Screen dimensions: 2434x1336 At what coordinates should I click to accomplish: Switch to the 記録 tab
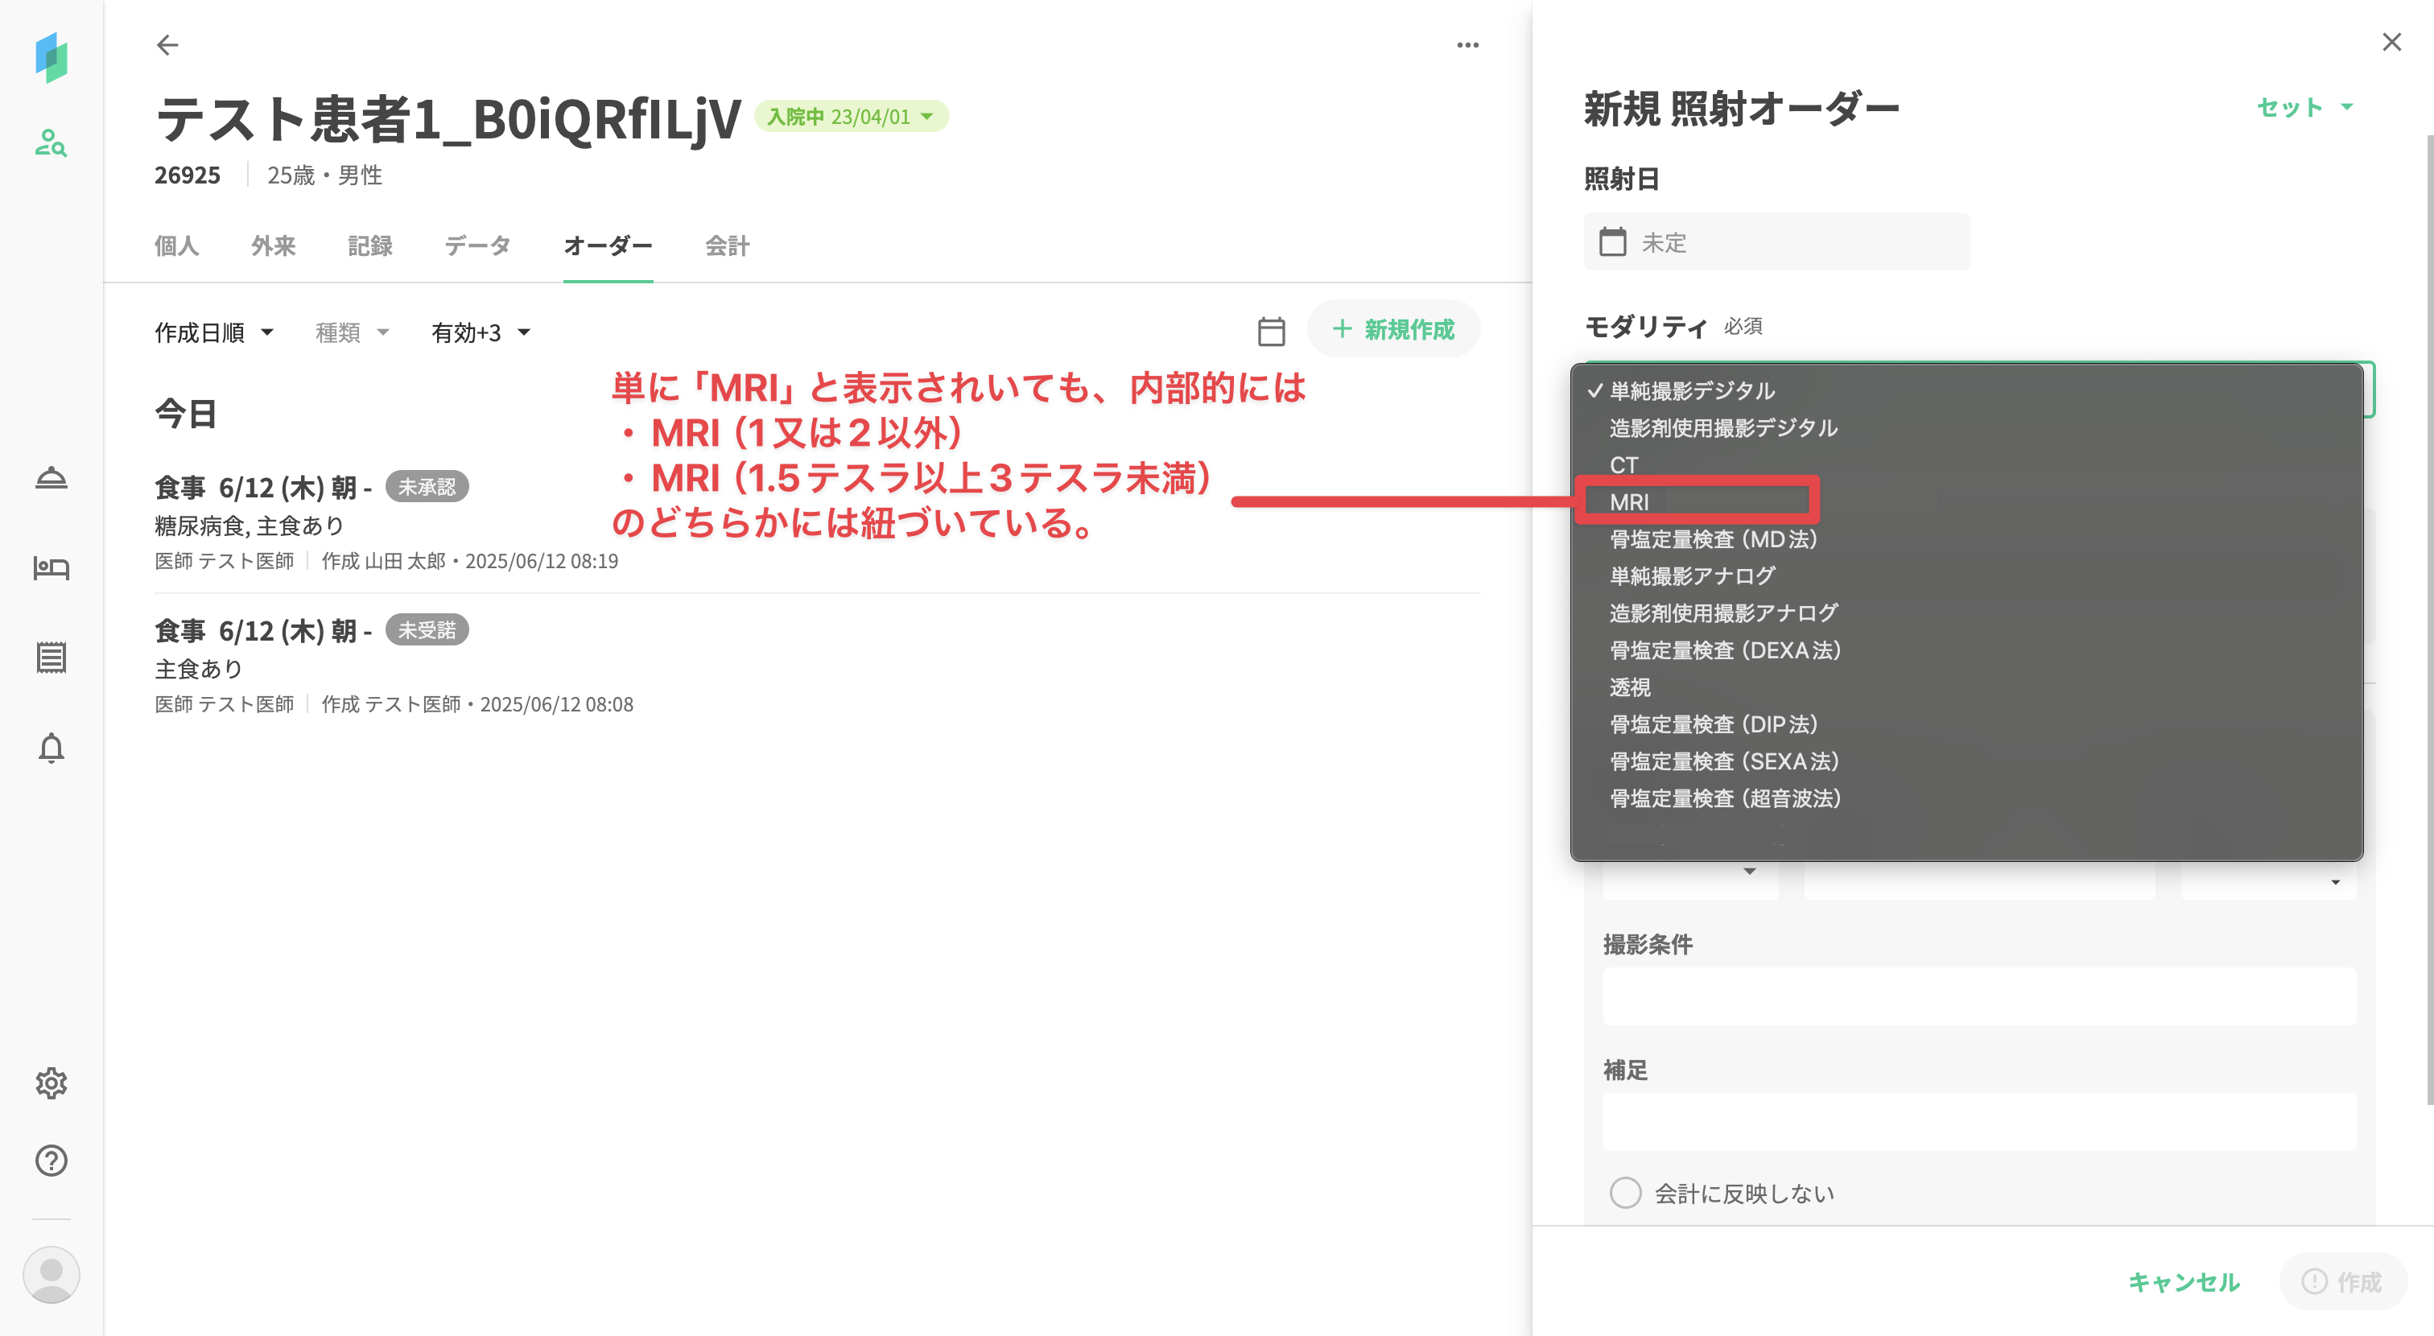pyautogui.click(x=369, y=245)
